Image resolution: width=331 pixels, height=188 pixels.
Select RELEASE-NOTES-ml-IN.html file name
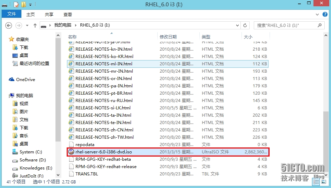[x=104, y=64]
